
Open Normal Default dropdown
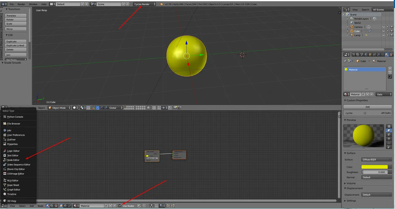click(376, 177)
